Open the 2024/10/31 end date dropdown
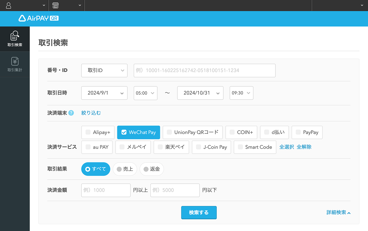 [x=200, y=93]
